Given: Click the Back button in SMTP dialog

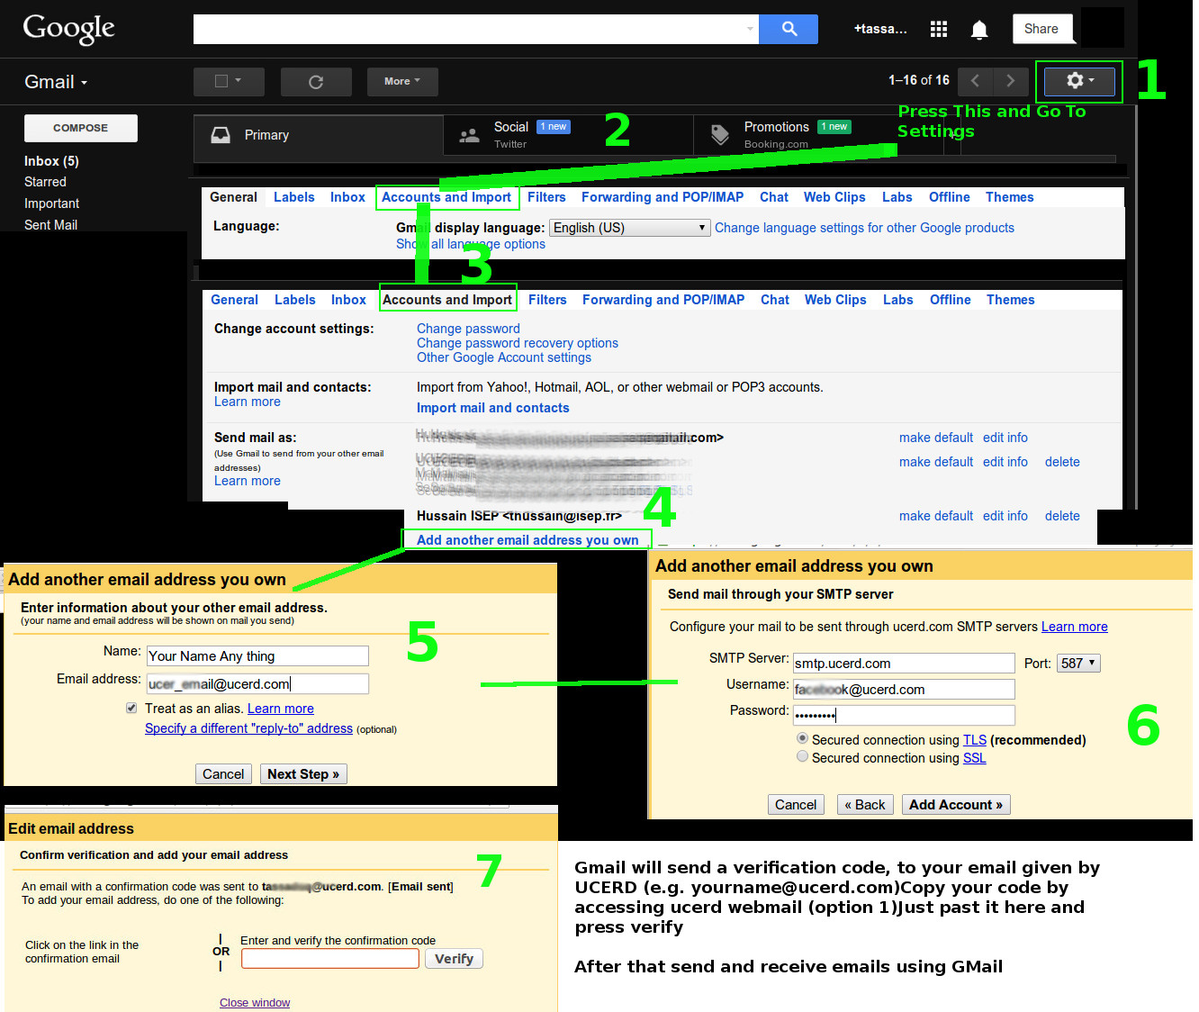Looking at the screenshot, I should pyautogui.click(x=865, y=805).
